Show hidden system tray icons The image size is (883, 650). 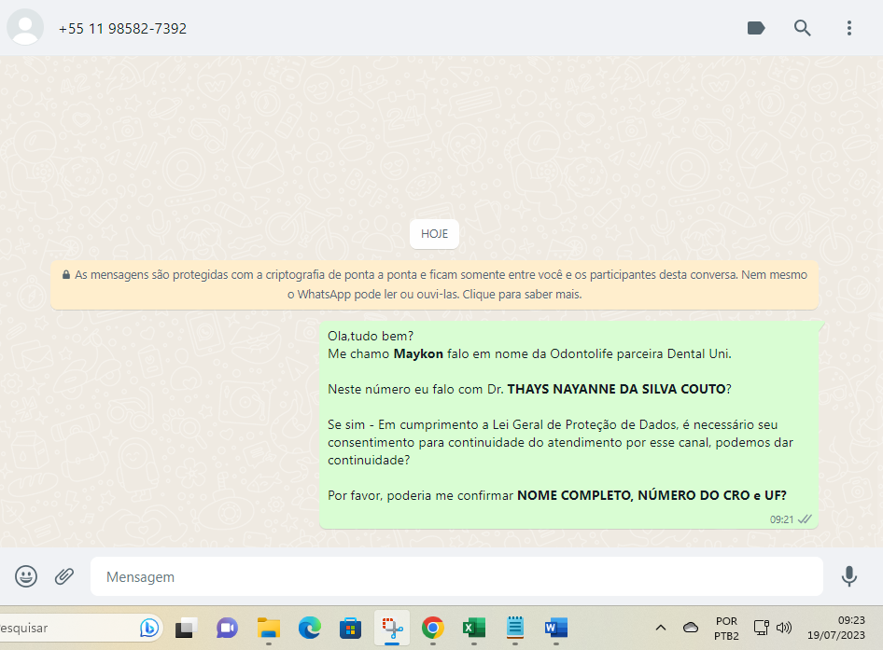pos(661,628)
